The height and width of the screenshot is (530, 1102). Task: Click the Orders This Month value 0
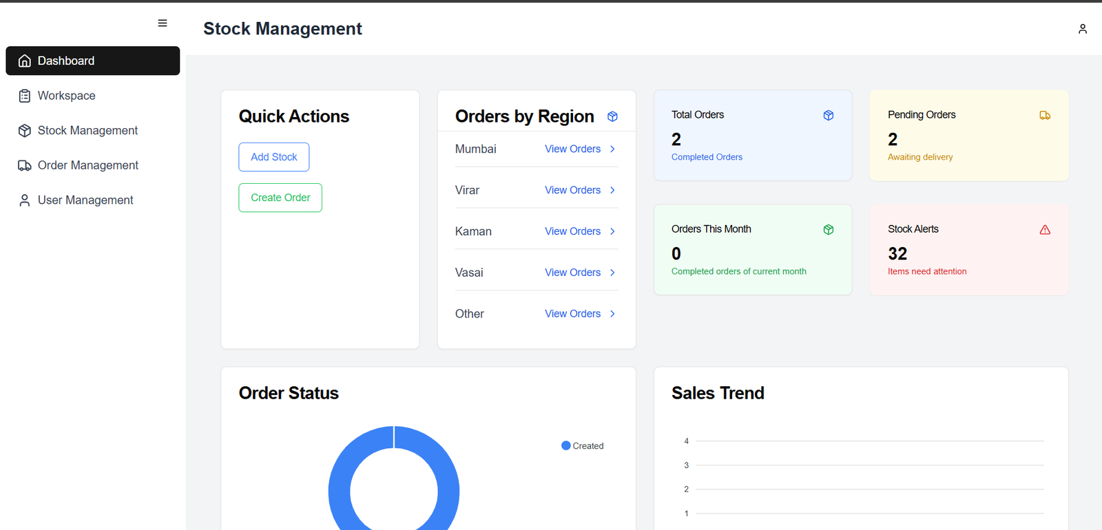click(x=676, y=253)
